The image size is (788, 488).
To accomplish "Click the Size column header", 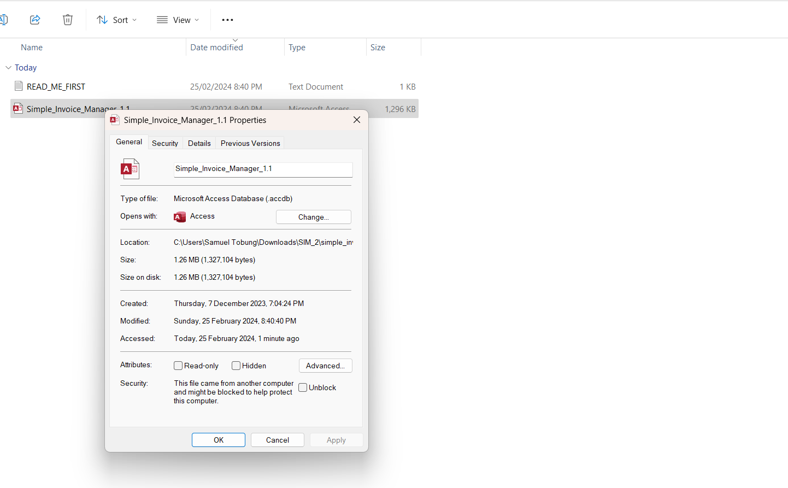I will coord(378,48).
